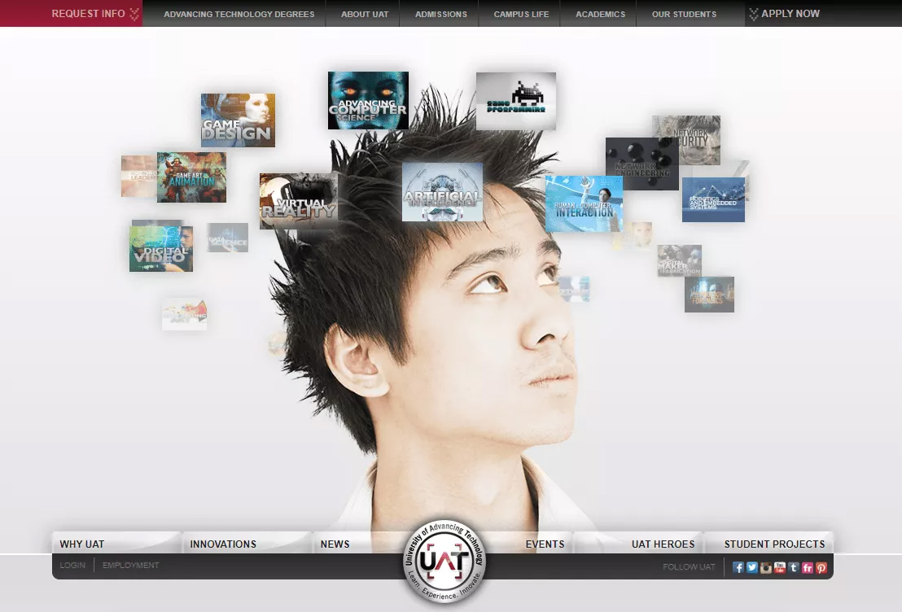Click the circular UAT logo emblem
The image size is (902, 612).
coord(444,561)
